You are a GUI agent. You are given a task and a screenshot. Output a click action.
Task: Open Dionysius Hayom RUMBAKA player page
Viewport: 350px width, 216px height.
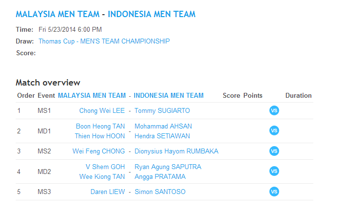click(x=176, y=151)
